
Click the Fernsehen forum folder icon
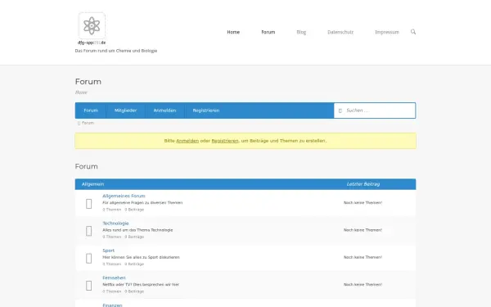pos(89,286)
